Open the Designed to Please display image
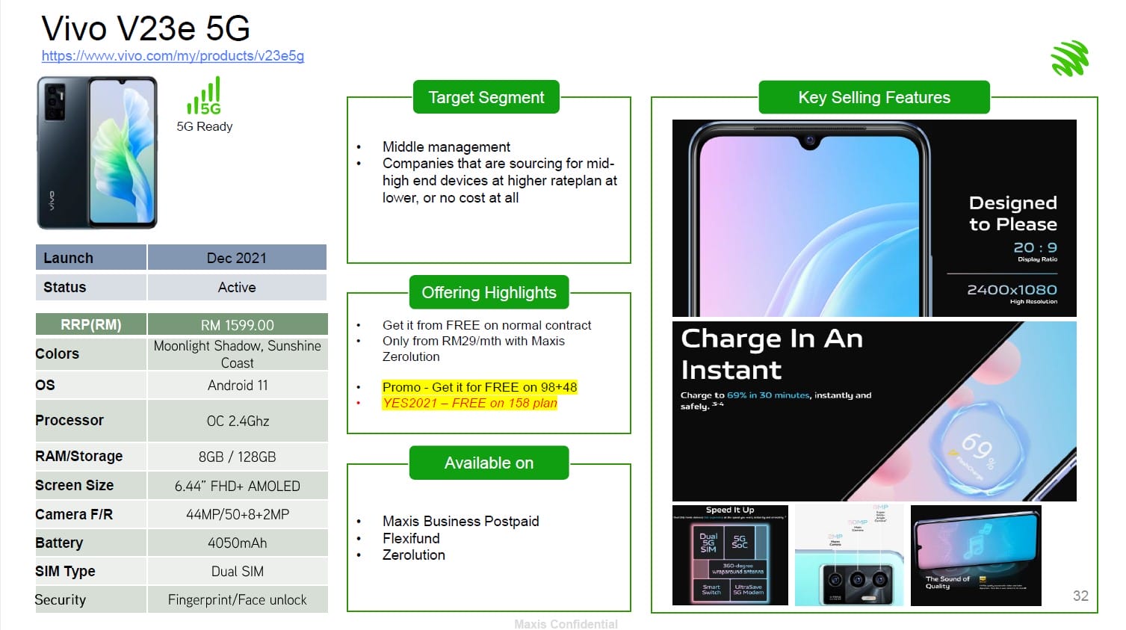The image size is (1126, 630). tap(874, 218)
